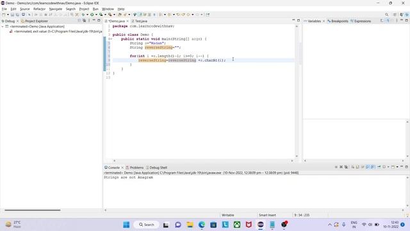Screen dimensions: 410x231
Task: Open the Debug launch dropdown arrow
Action: (87, 15)
